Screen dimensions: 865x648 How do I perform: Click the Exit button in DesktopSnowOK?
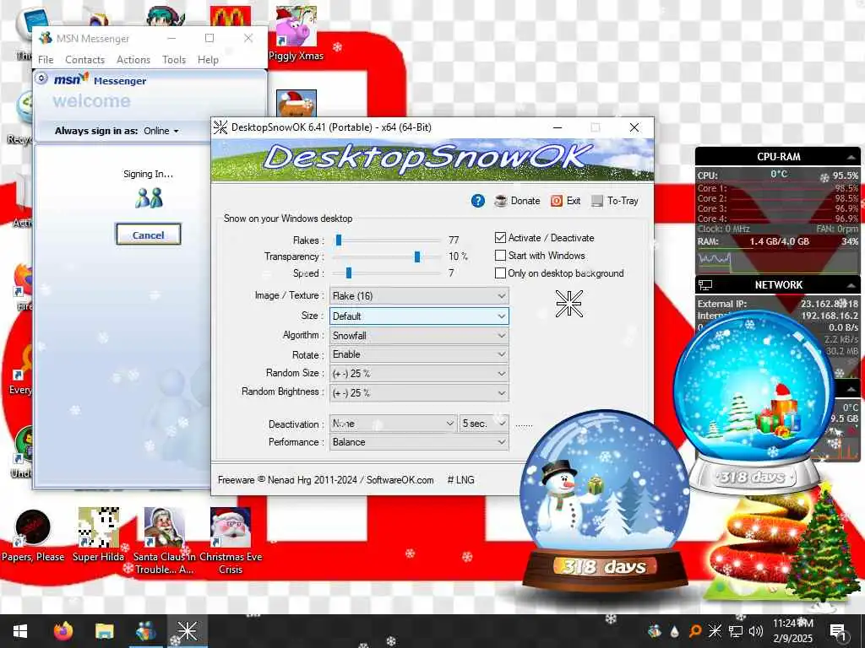(565, 201)
